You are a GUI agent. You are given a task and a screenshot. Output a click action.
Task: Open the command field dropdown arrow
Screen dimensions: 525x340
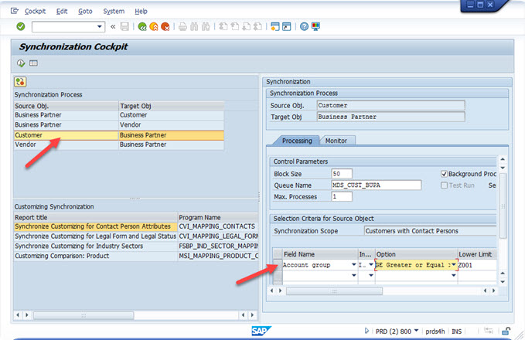pyautogui.click(x=100, y=26)
